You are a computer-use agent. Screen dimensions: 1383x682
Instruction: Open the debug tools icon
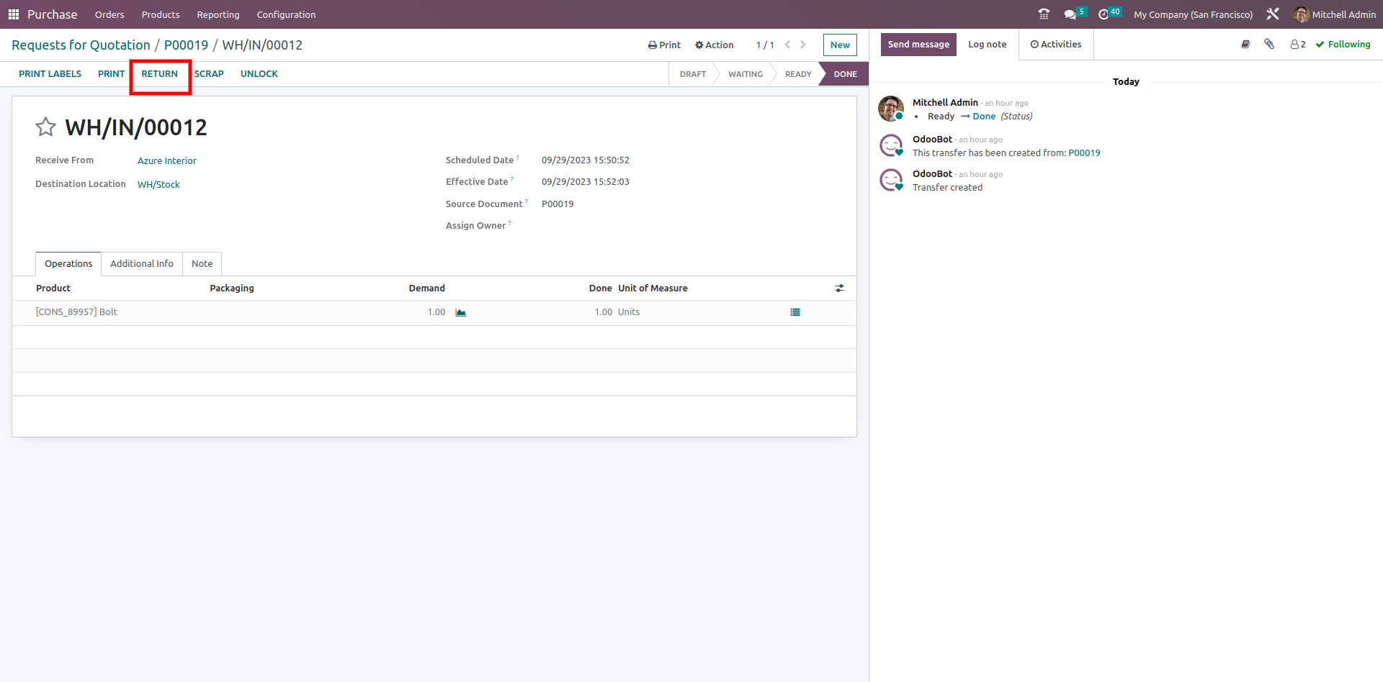pyautogui.click(x=1273, y=14)
